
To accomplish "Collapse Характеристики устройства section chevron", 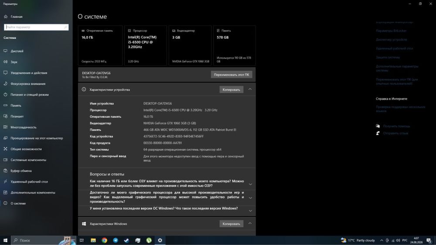I will coord(250,89).
